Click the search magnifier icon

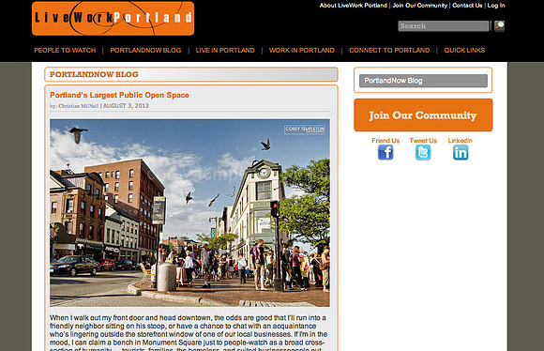499,26
